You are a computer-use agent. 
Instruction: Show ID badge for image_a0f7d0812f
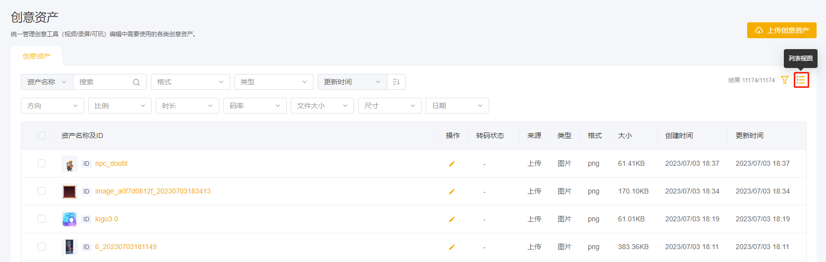point(86,191)
